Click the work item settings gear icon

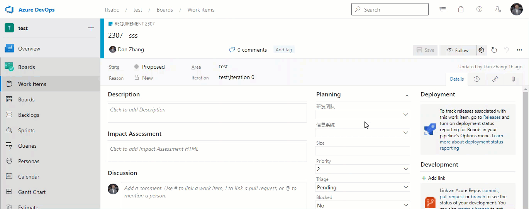point(481,50)
